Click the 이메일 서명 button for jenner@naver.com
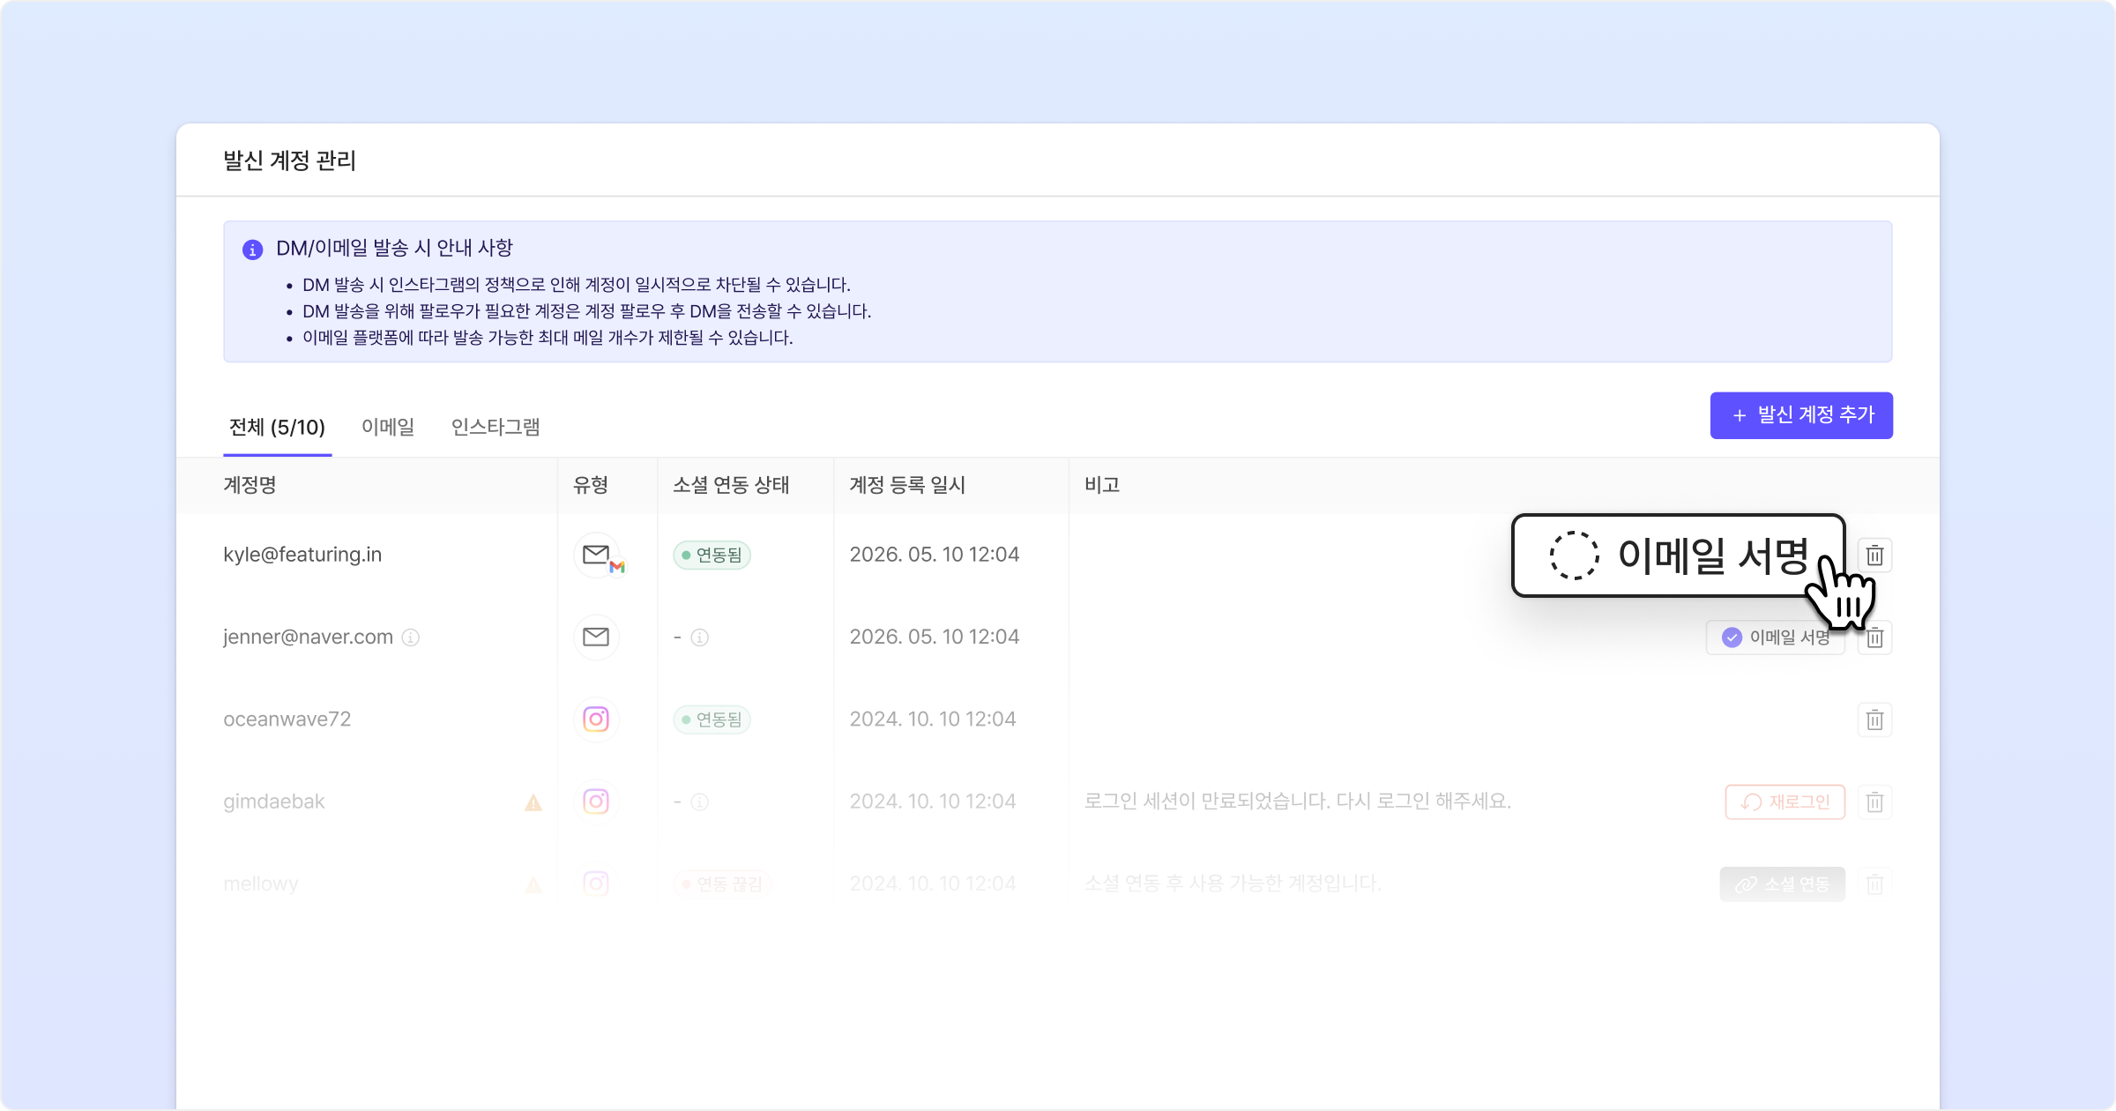 [x=1774, y=638]
